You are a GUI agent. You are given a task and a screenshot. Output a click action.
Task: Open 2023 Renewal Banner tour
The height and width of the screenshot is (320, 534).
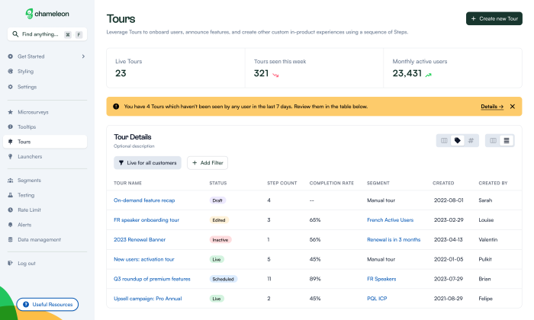[x=140, y=240]
